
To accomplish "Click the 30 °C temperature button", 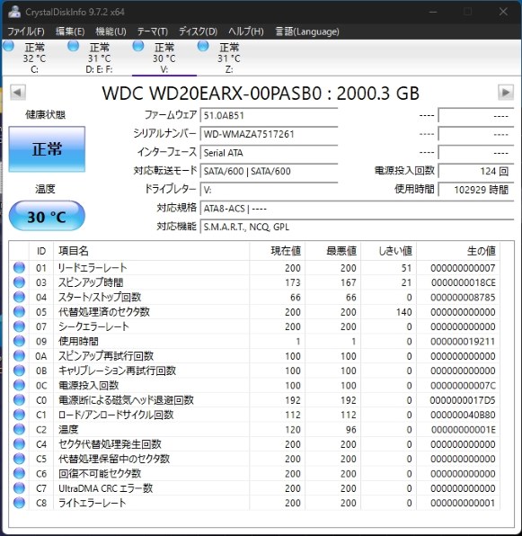I will coord(47,216).
